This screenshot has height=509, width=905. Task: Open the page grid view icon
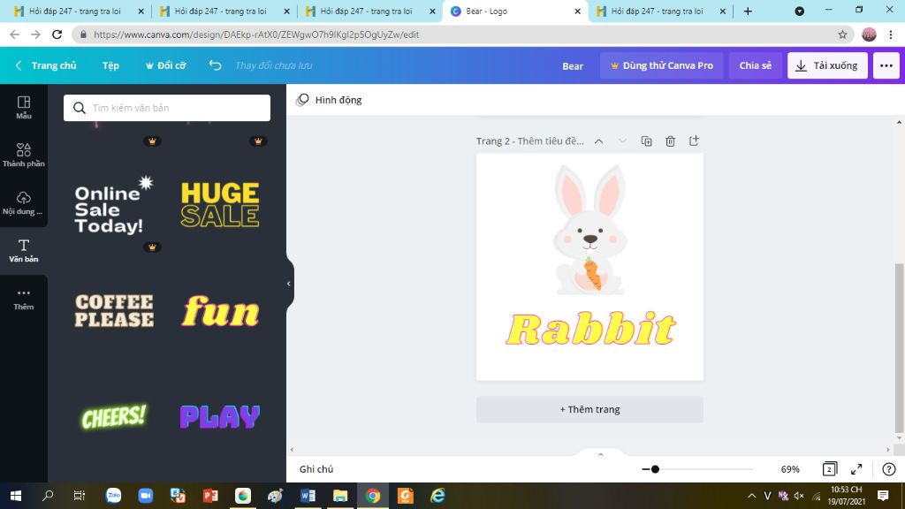point(829,469)
